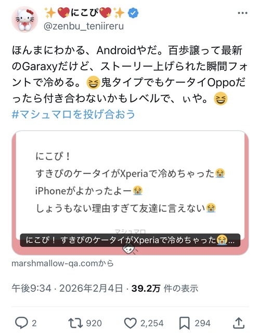The width and height of the screenshot is (260, 336).
Task: Open Hello Kitty profile avatar
Action: (24, 19)
